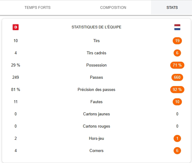Click the orange 10 fouls badge
This screenshot has height=163, width=192.
point(177,102)
